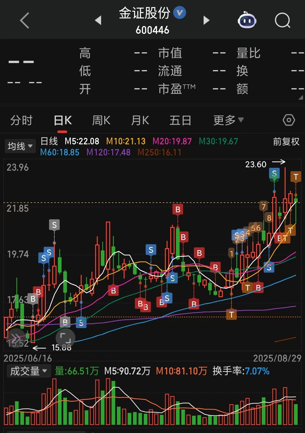Tap the 量:66.51万 volume value
Viewport: 305px width, 433px height.
(x=77, y=371)
